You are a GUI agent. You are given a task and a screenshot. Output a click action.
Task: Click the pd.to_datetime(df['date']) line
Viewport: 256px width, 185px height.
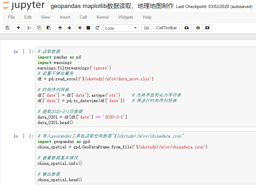tap(81, 101)
